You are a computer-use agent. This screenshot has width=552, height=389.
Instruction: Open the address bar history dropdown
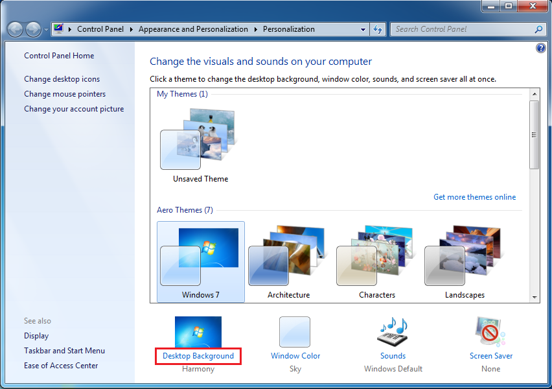[363, 29]
